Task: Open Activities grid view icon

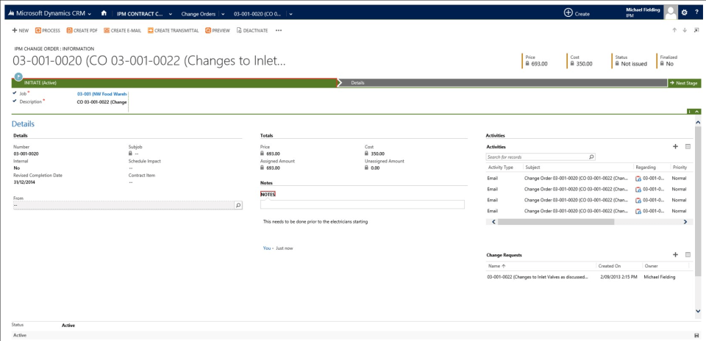Action: [688, 147]
